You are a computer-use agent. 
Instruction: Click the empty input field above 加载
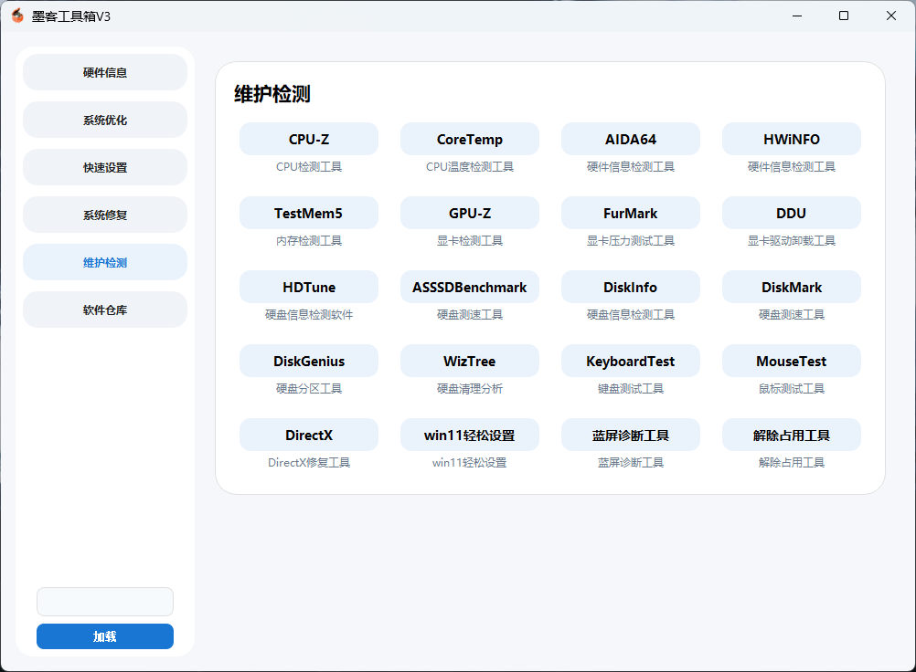105,602
